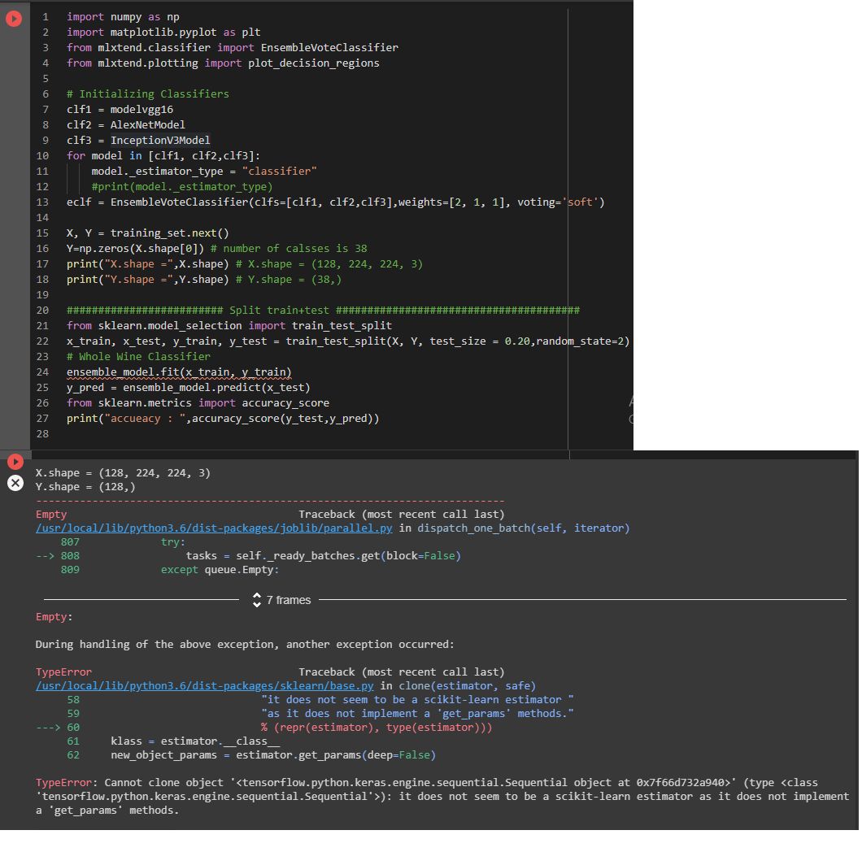The image size is (862, 852).
Task: Click the 'dispatch_one_batch(self, iterator)' function name
Action: click(524, 528)
